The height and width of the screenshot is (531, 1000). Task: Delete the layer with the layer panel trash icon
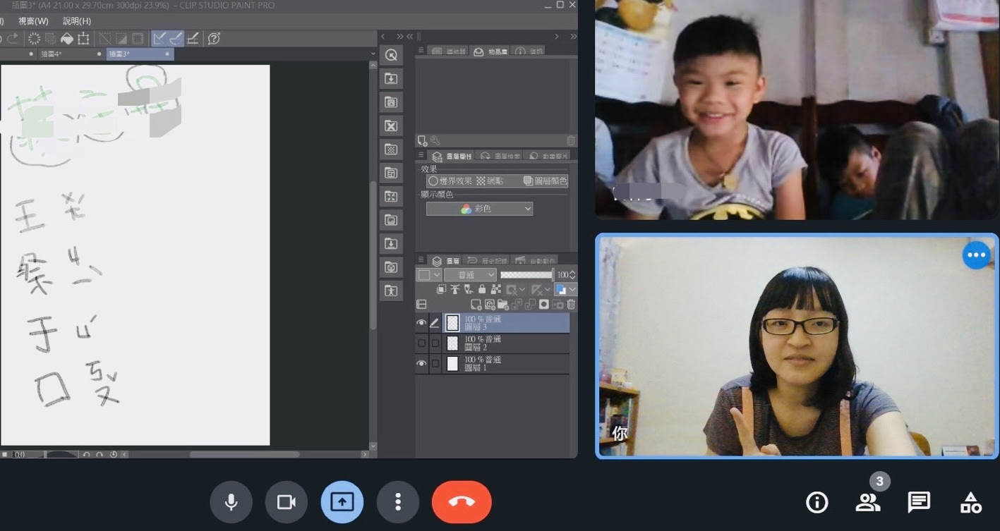pyautogui.click(x=571, y=305)
